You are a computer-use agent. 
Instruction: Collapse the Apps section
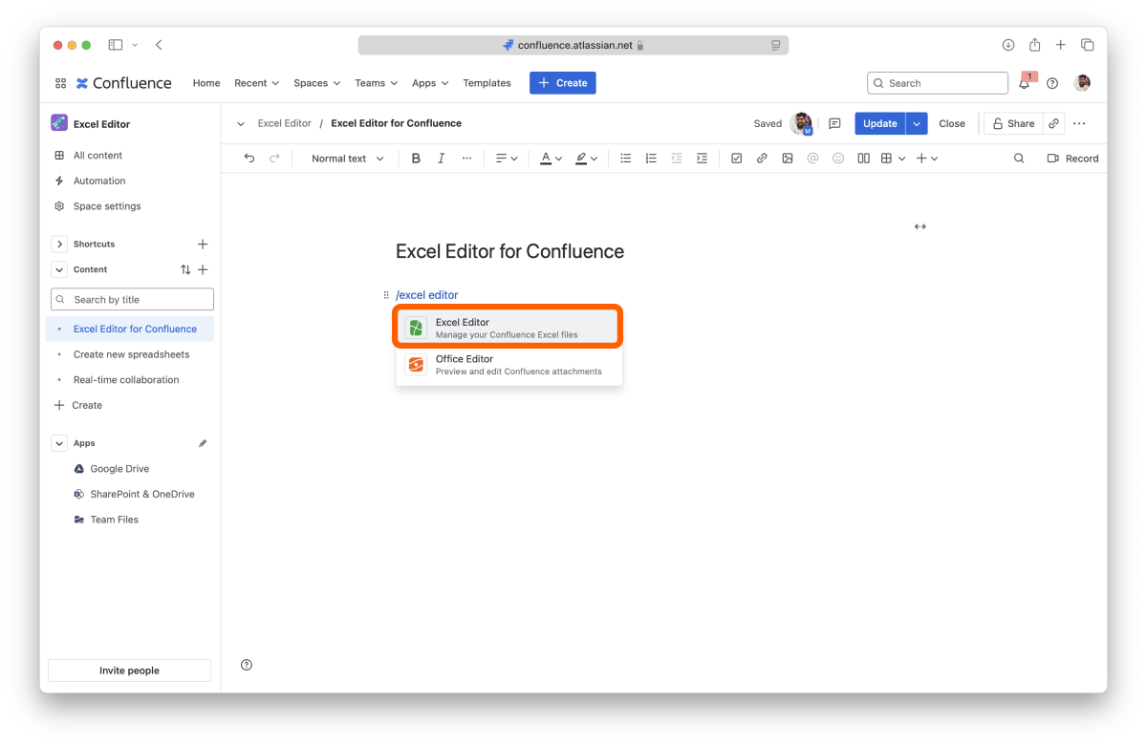point(59,443)
